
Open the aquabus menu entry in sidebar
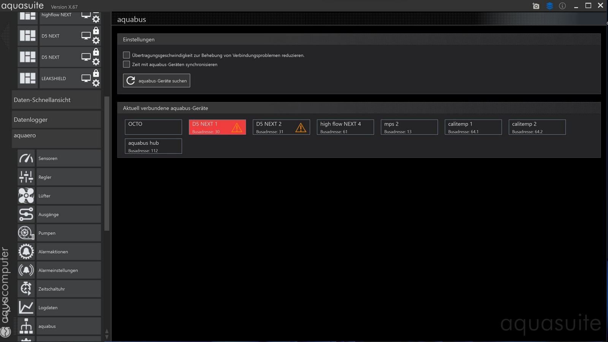click(69, 326)
